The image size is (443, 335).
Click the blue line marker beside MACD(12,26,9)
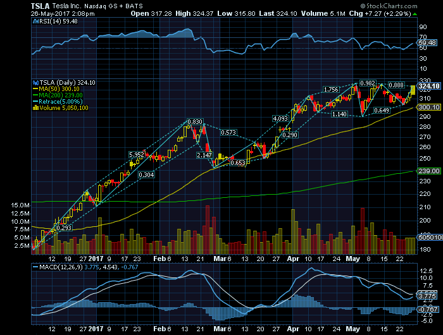[35, 267]
